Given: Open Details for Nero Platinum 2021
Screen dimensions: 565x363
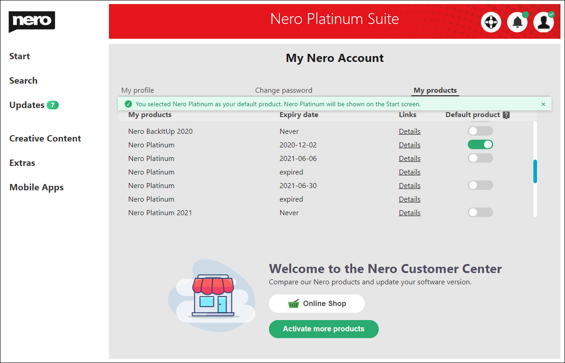Looking at the screenshot, I should pos(410,212).
